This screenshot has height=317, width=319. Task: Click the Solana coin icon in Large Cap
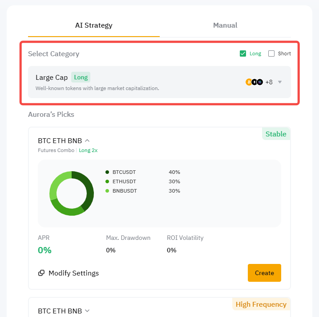coord(260,82)
